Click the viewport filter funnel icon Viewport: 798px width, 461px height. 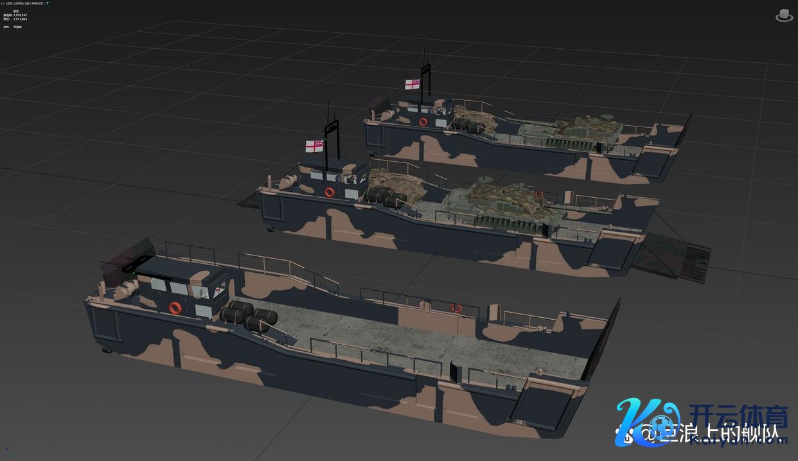point(48,3)
